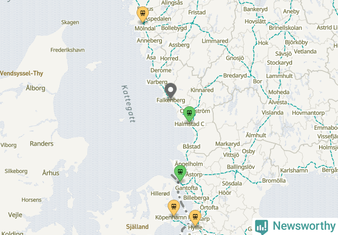The image size is (338, 235).
Task: Click the Falkenberg town label
Action: tap(171, 100)
